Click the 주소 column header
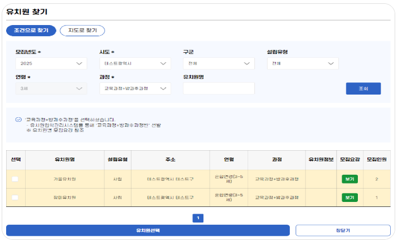The width and height of the screenshot is (398, 242). pos(171,160)
